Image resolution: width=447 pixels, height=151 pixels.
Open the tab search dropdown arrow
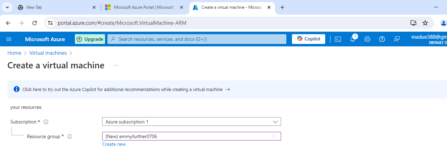(x=7, y=7)
